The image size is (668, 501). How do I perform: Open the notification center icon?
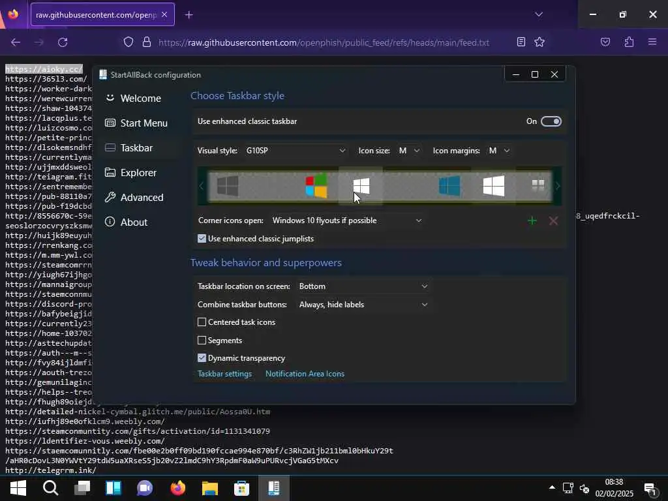coord(650,489)
